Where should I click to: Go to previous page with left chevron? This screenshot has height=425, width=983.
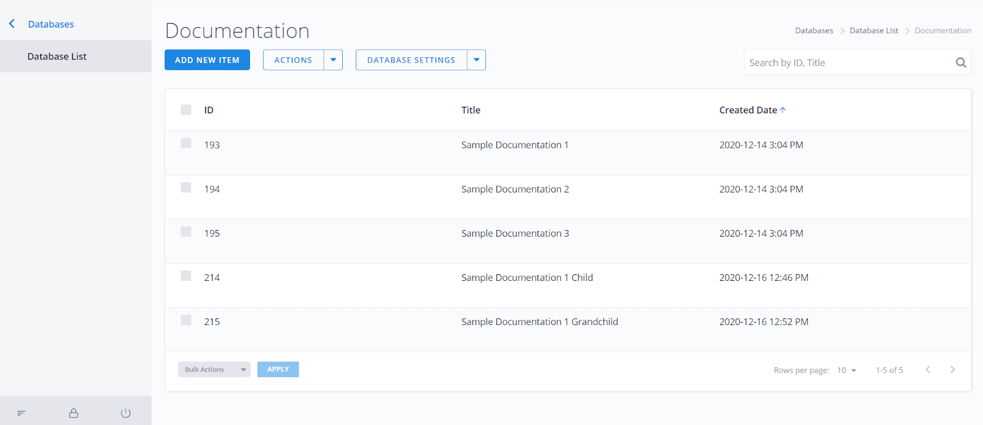(928, 370)
